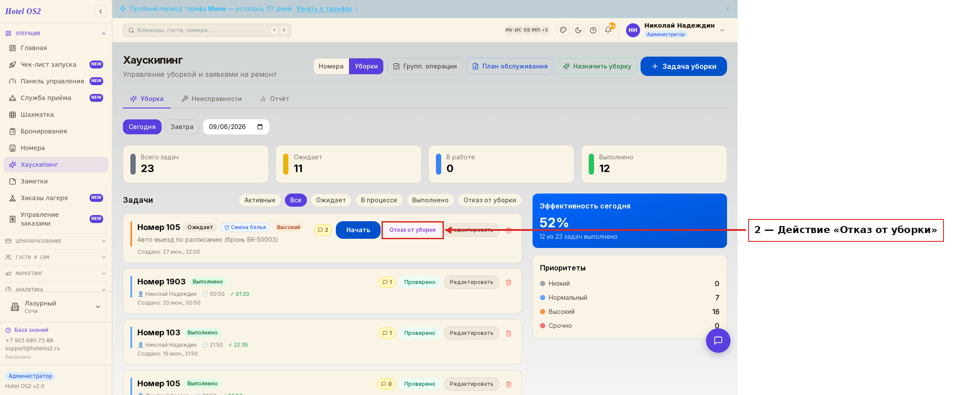The height and width of the screenshot is (395, 954).
Task: Start the pending Номер 105 task
Action: [x=358, y=230]
